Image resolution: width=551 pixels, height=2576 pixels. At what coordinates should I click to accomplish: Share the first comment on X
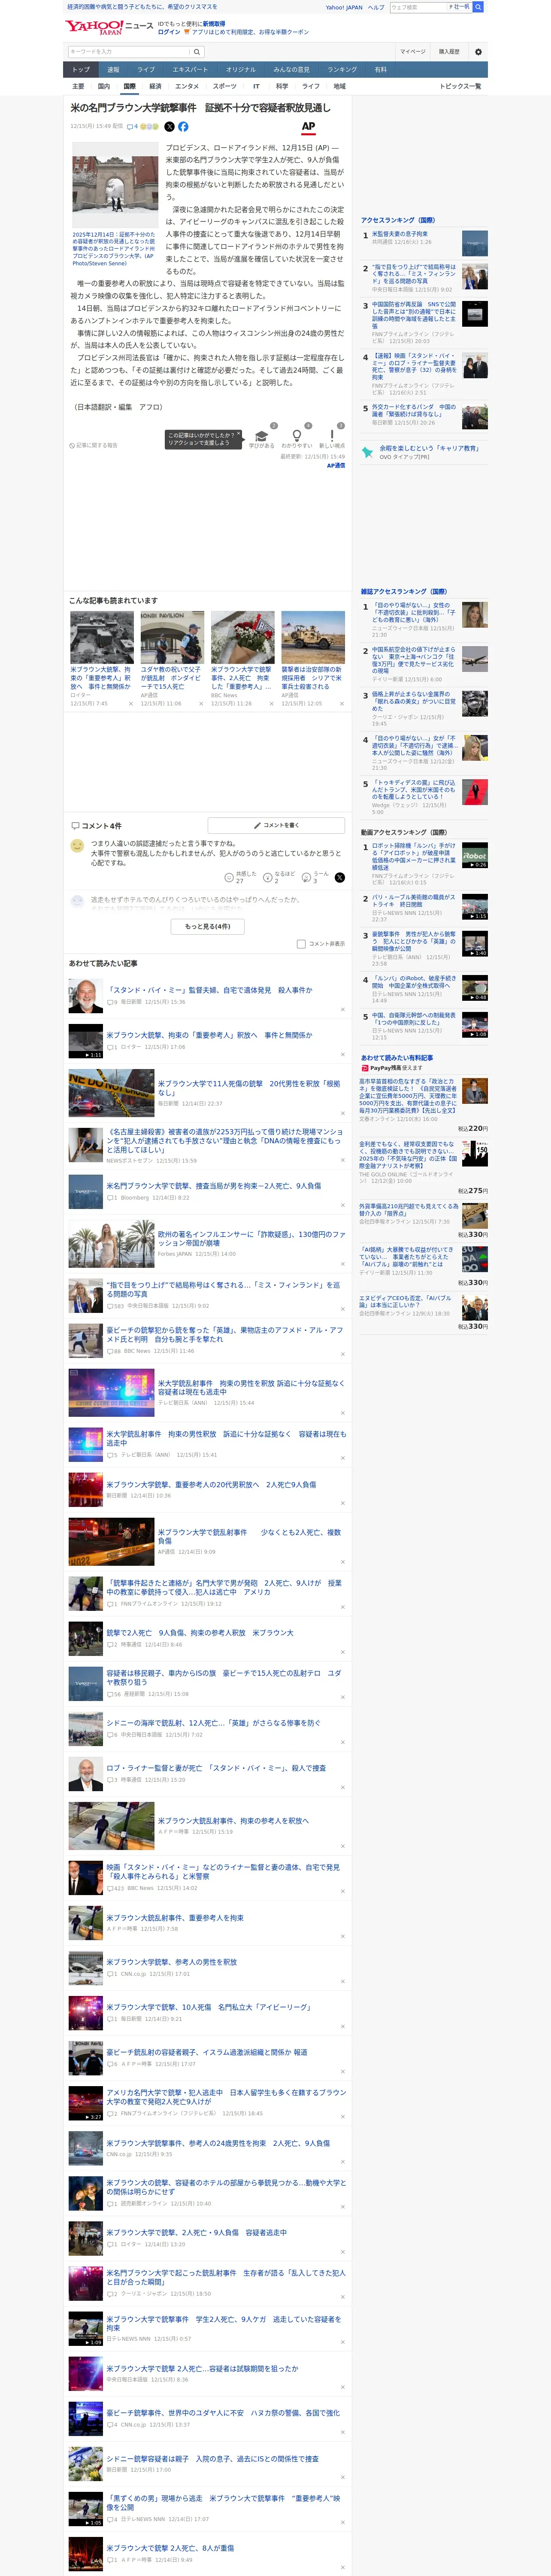[340, 877]
